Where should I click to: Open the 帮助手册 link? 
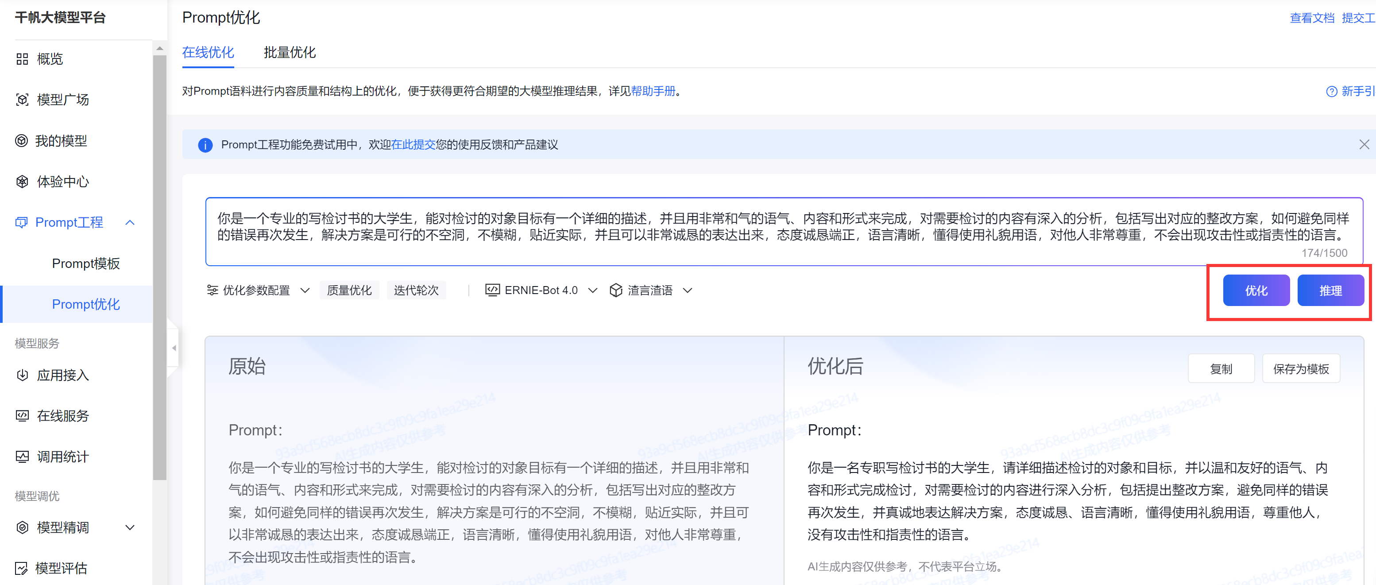653,91
